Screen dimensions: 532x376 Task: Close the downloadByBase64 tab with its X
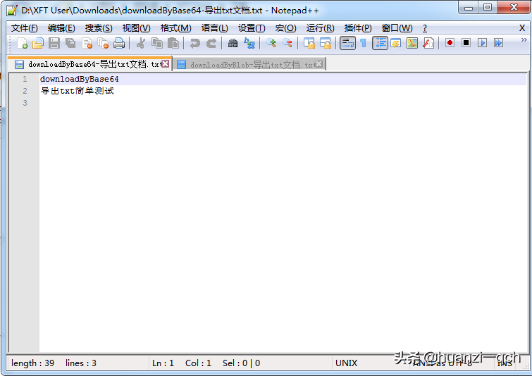point(165,64)
